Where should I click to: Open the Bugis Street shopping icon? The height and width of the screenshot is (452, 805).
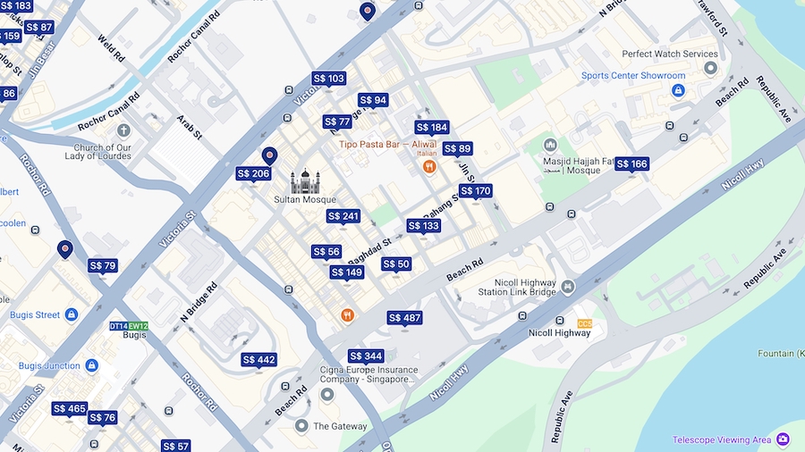tap(72, 314)
